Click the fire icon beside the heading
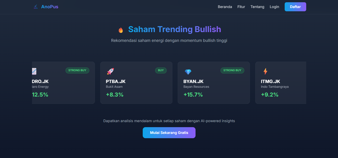 [121, 30]
